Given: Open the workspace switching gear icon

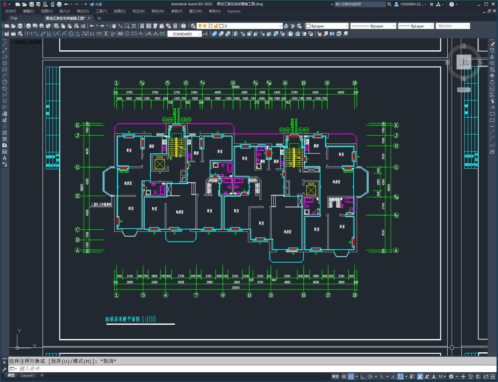Looking at the screenshot, I should click(x=451, y=376).
